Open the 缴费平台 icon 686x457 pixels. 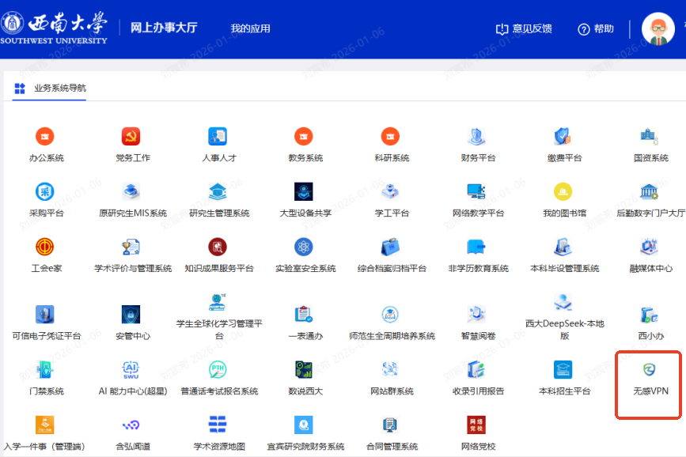click(x=563, y=136)
